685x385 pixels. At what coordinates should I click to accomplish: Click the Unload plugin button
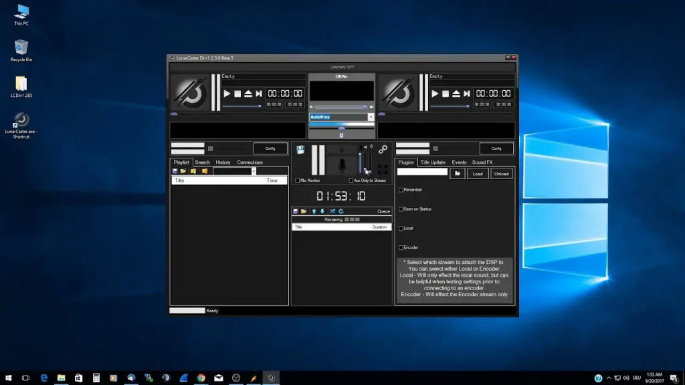[501, 173]
